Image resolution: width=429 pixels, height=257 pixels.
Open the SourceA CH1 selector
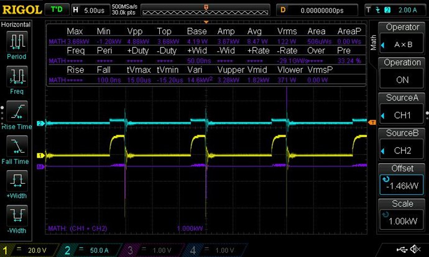pos(402,109)
